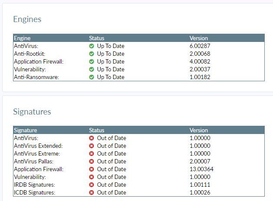Click the AntiVirus Pallas red error icon
Viewport: 273px width, 201px height.
pyautogui.click(x=92, y=161)
